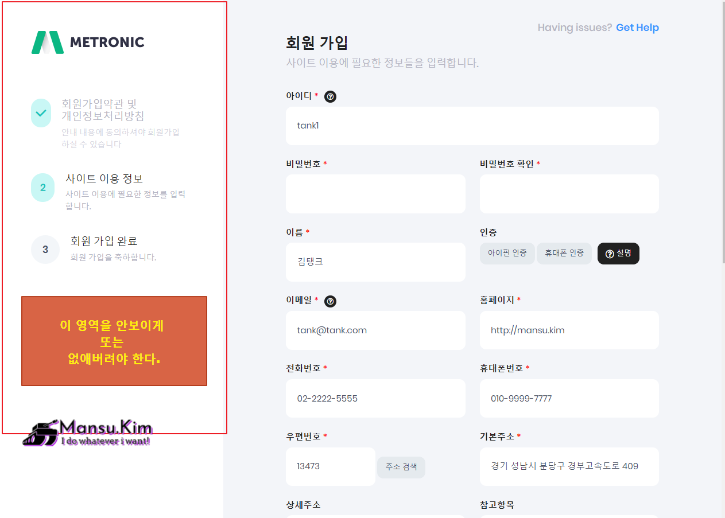The width and height of the screenshot is (725, 518).
Task: Click the 우편번호 field showing 13473
Action: (x=331, y=466)
